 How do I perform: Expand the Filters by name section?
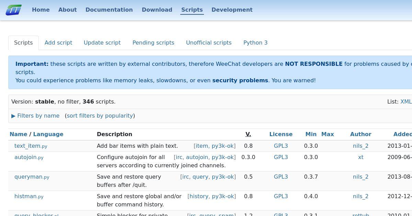[x=35, y=116]
